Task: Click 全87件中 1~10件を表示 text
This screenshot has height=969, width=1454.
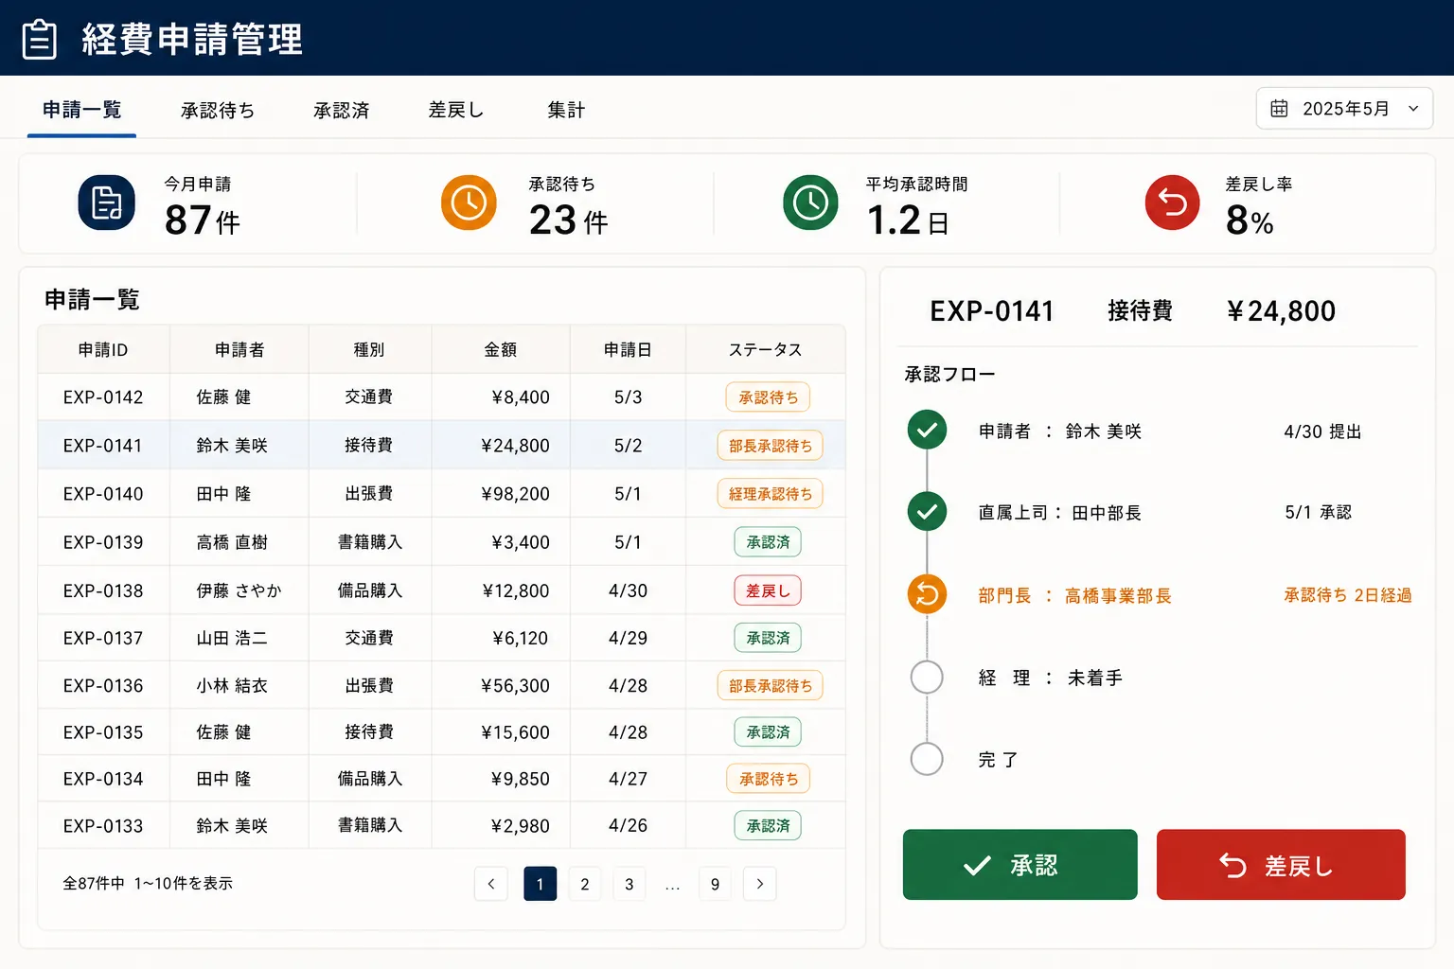Action: click(x=148, y=883)
